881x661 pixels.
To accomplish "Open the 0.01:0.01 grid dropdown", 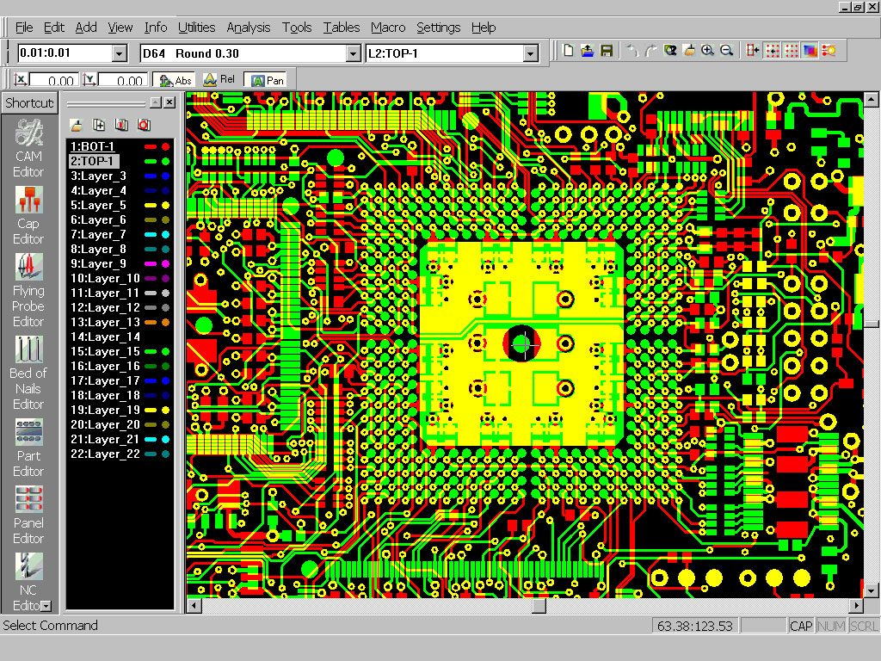I will (x=119, y=53).
